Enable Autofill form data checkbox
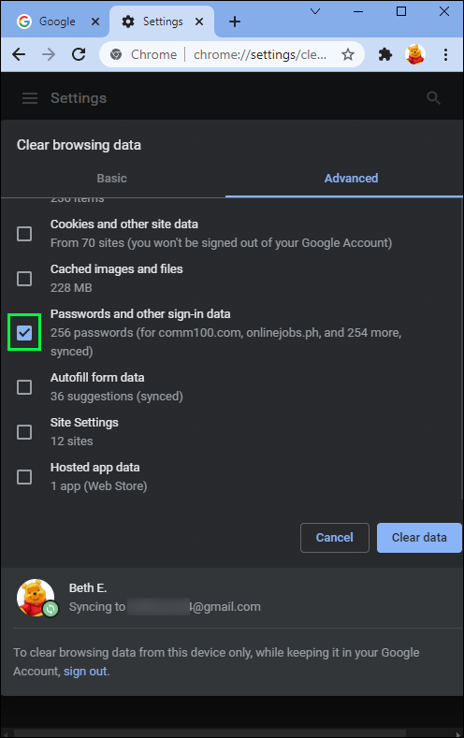This screenshot has width=464, height=738. (24, 387)
